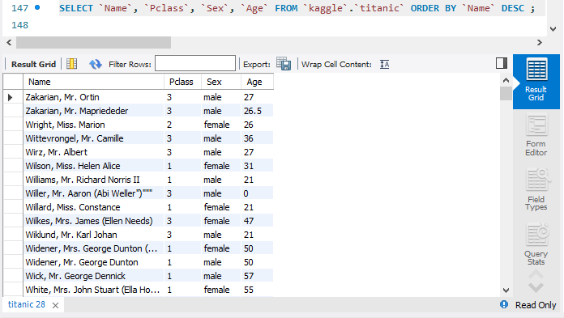564x318 pixels.
Task: Sort by the Pclass column header
Action: pyautogui.click(x=182, y=82)
